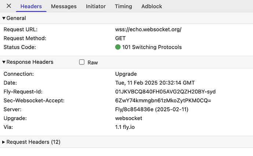Switch to the Messages tab
The height and width of the screenshot is (156, 253).
tap(64, 6)
